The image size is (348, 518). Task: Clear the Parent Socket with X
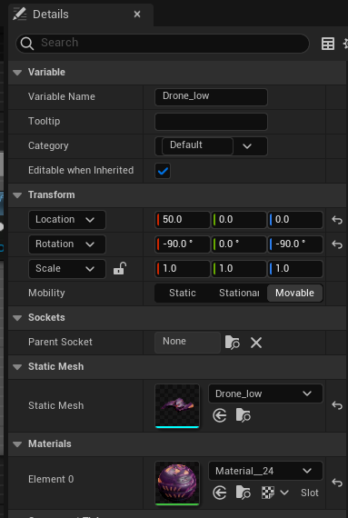256,343
